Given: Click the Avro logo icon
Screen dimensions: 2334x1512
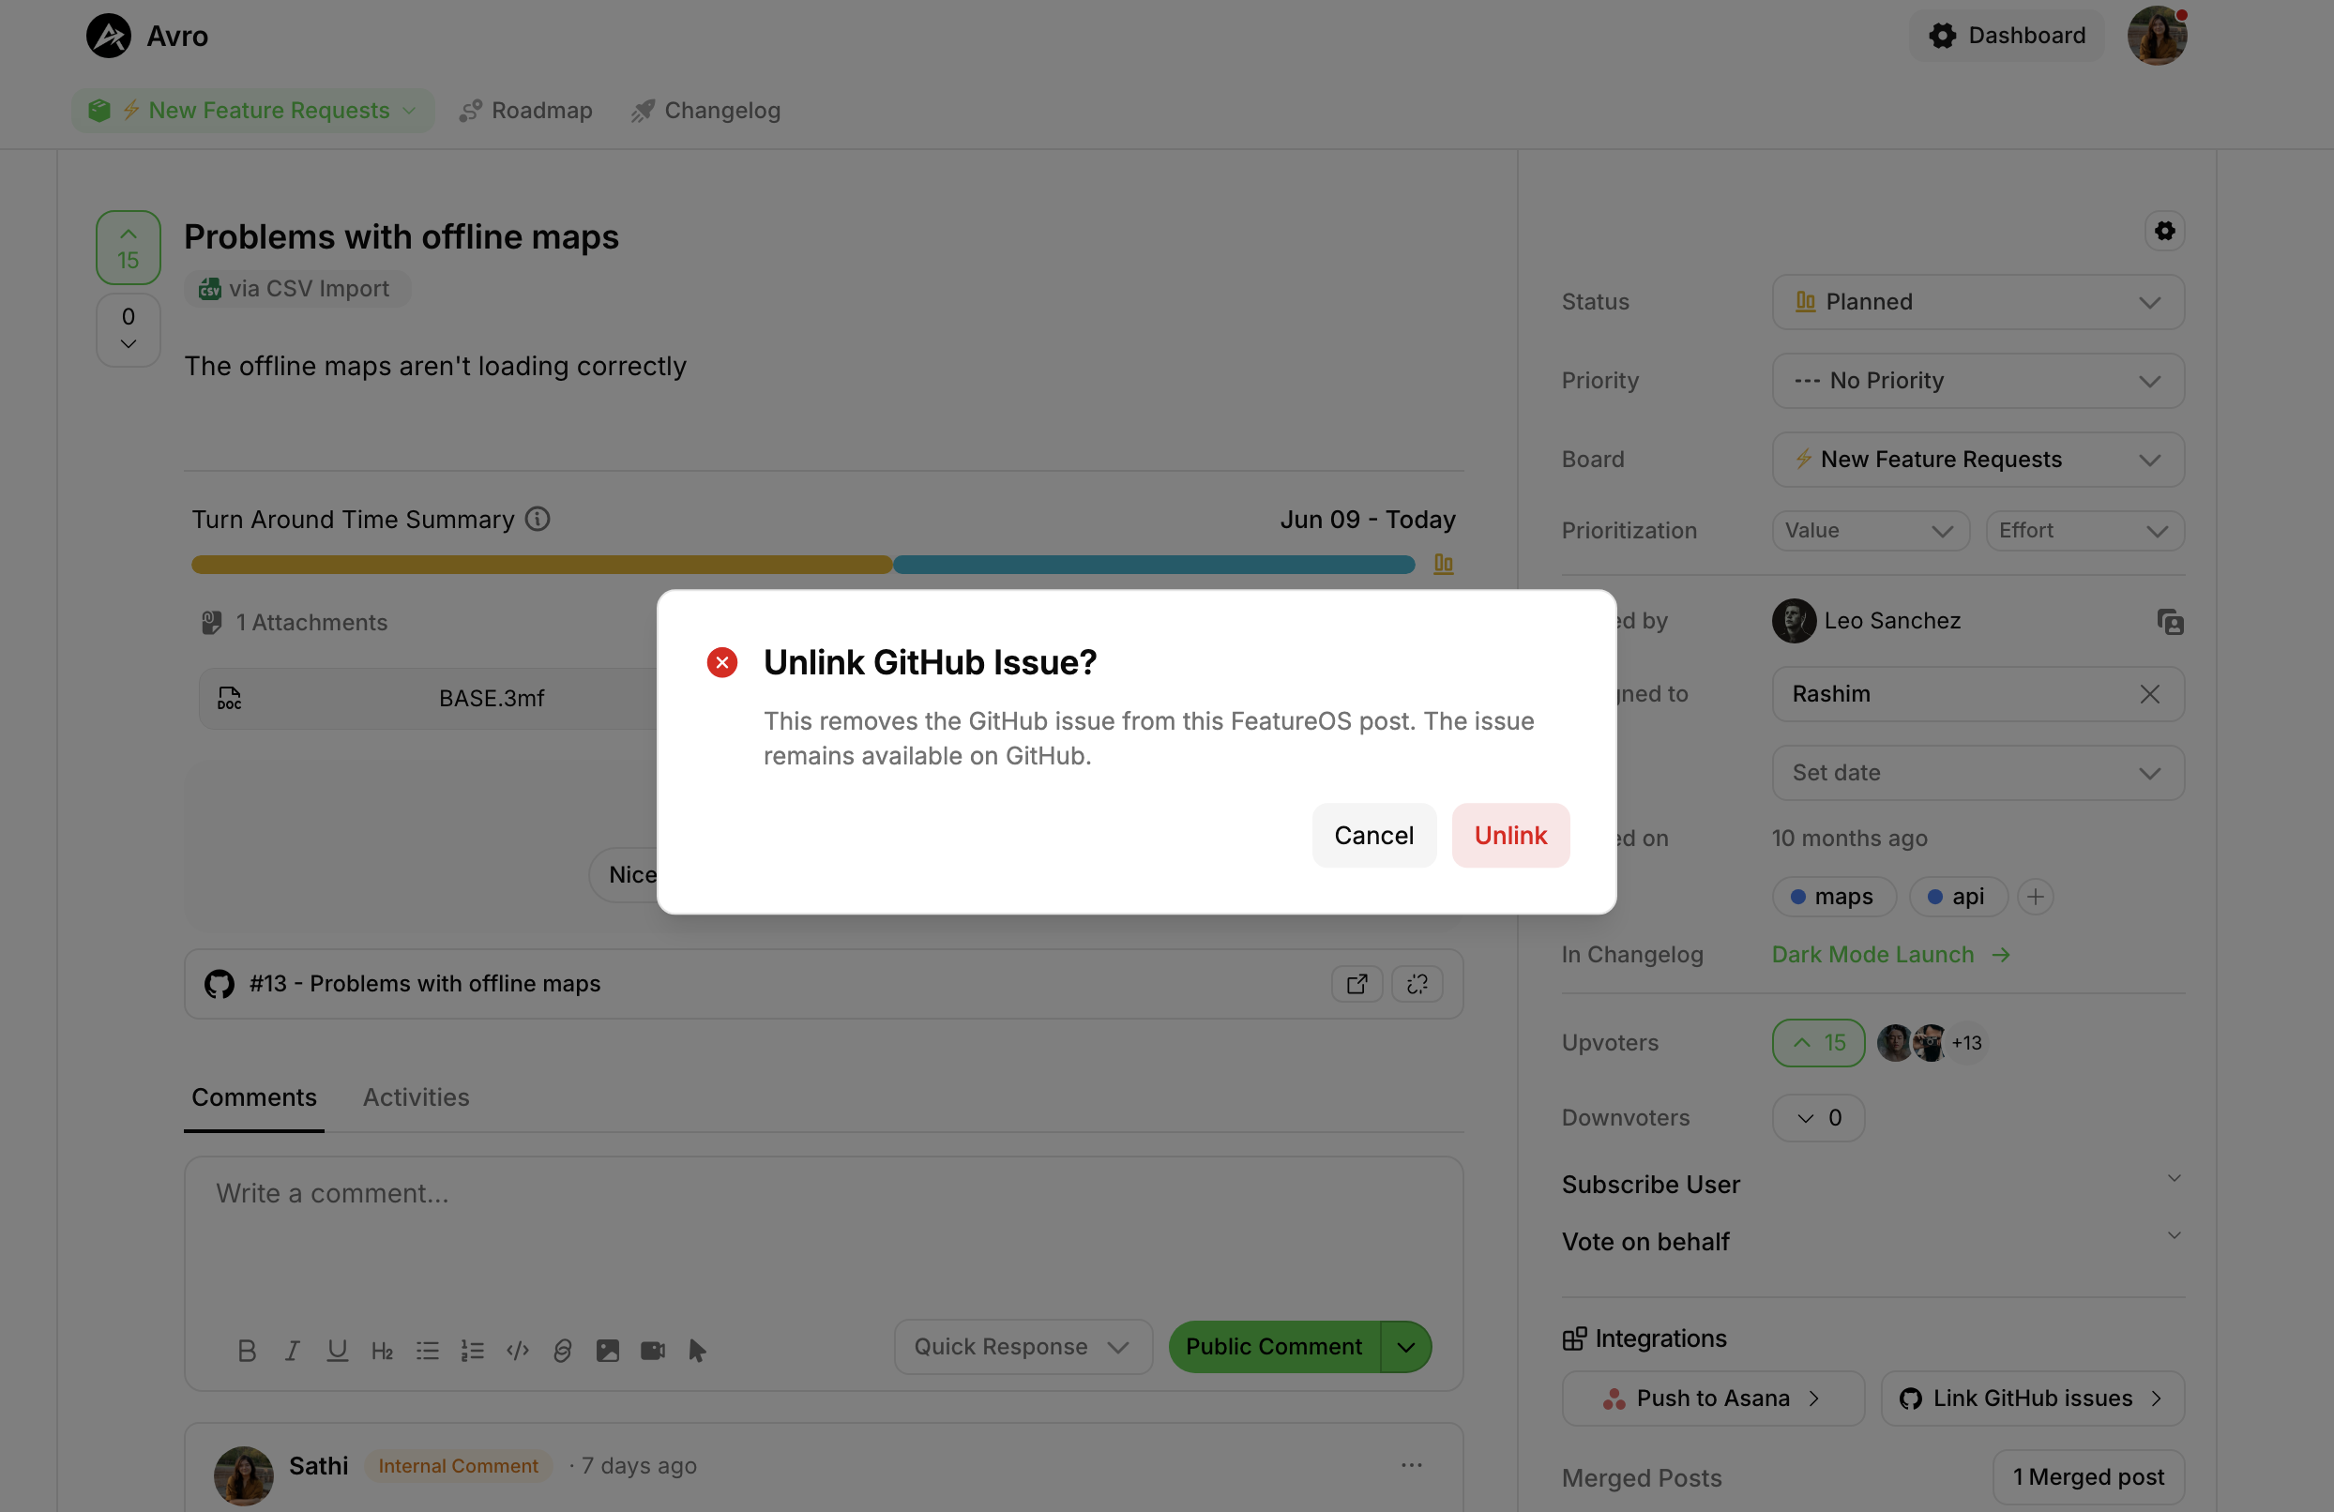Looking at the screenshot, I should (x=109, y=37).
